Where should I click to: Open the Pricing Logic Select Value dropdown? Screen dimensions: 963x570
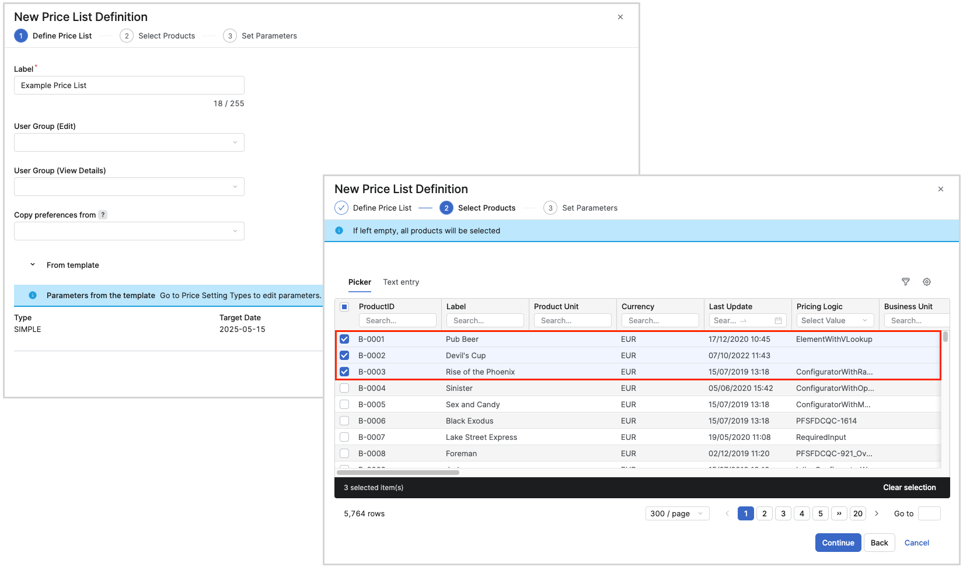point(835,320)
